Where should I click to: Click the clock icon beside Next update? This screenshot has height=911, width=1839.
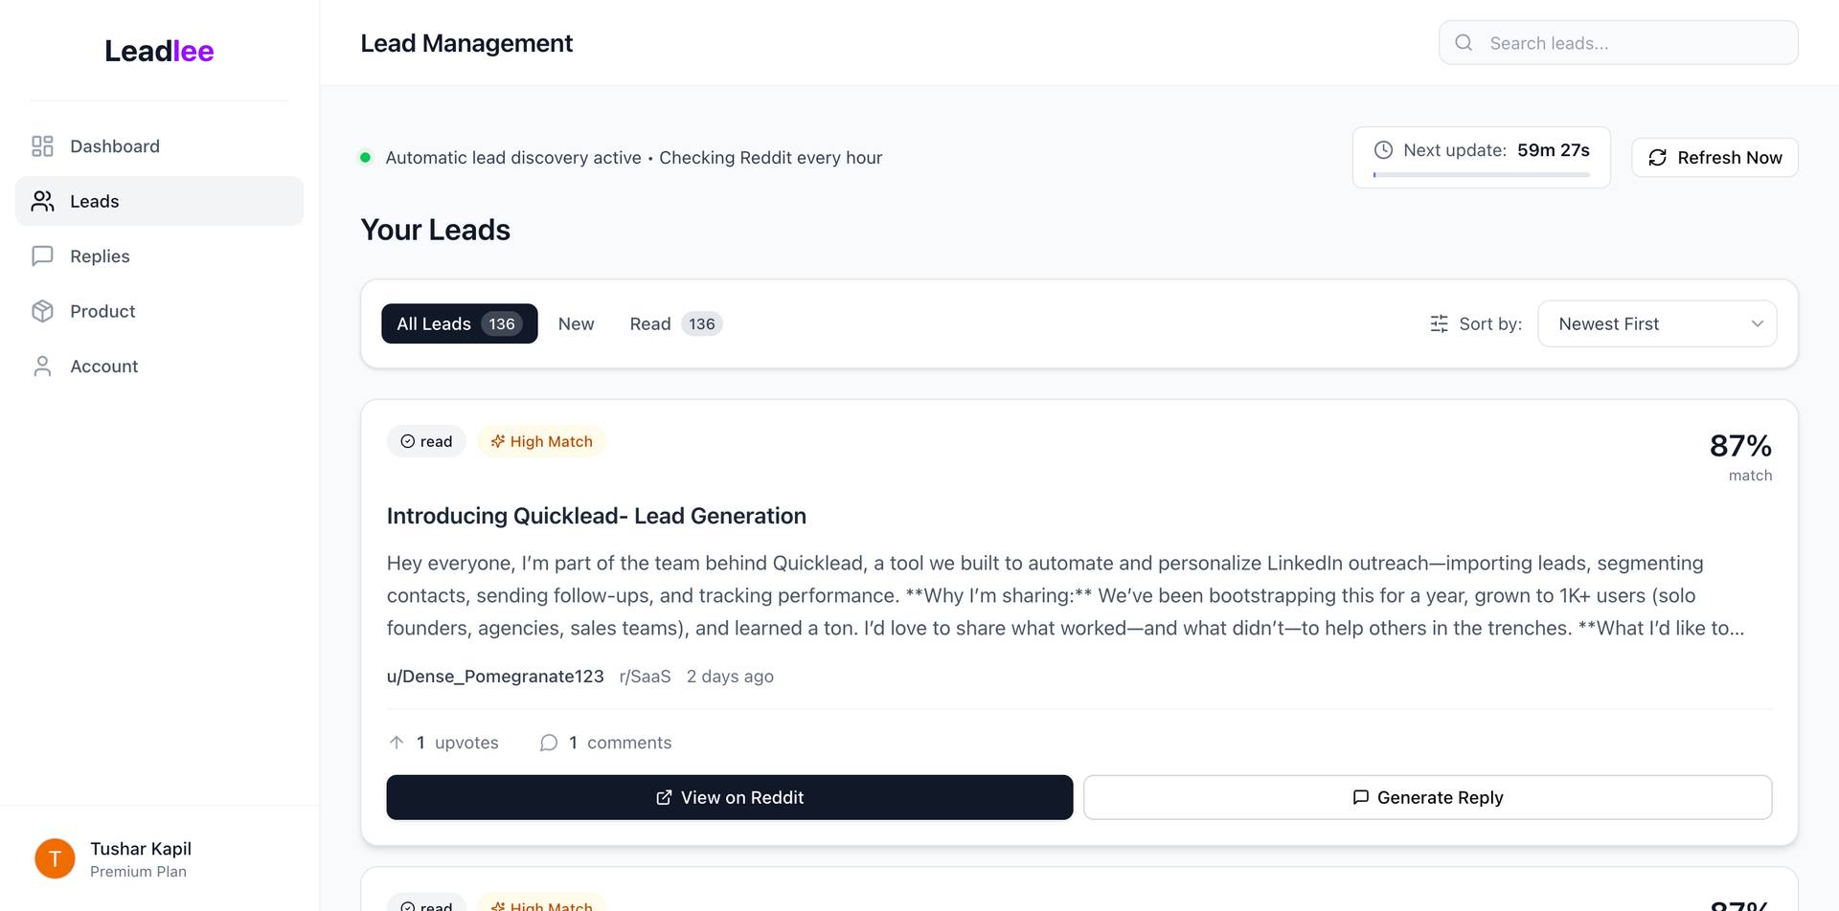pyautogui.click(x=1383, y=150)
